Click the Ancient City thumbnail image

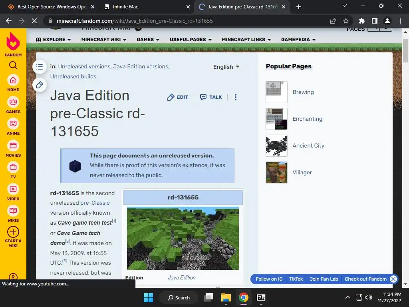pyautogui.click(x=276, y=146)
